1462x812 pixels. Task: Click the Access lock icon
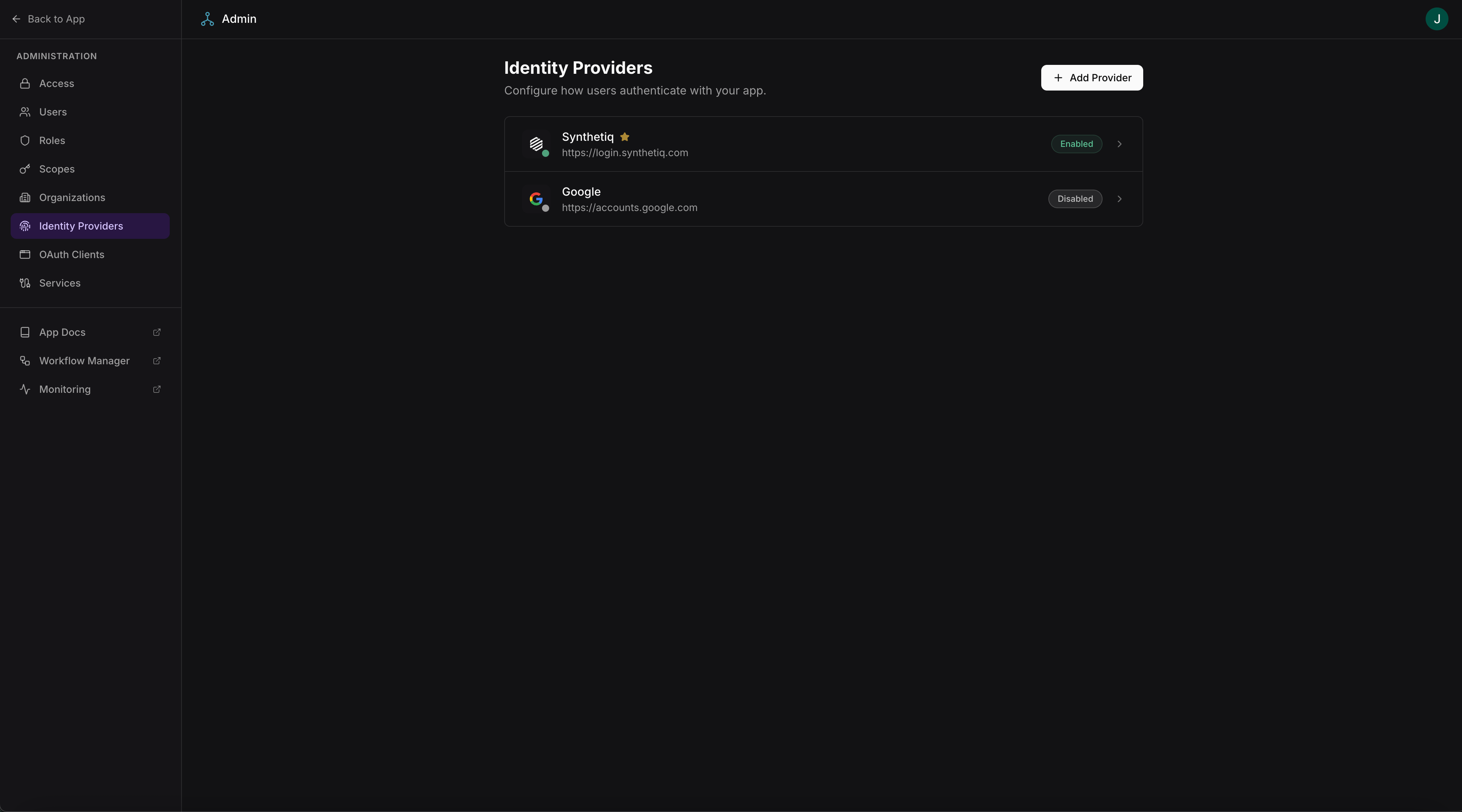click(x=25, y=84)
